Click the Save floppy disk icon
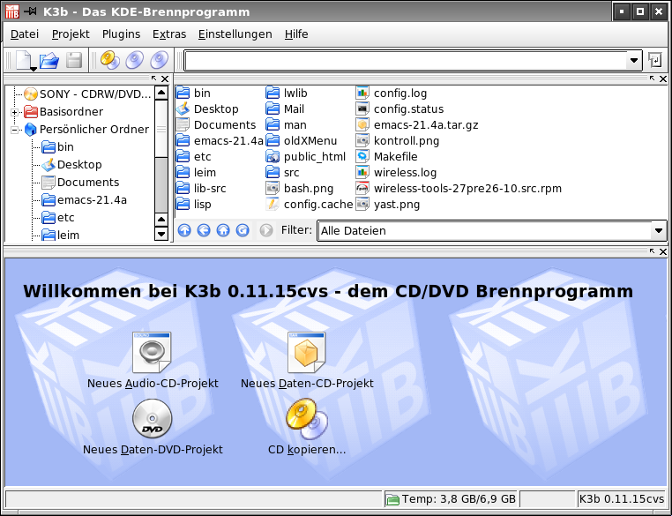 [74, 60]
